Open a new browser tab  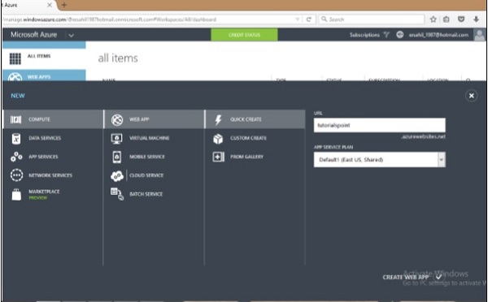(x=64, y=5)
